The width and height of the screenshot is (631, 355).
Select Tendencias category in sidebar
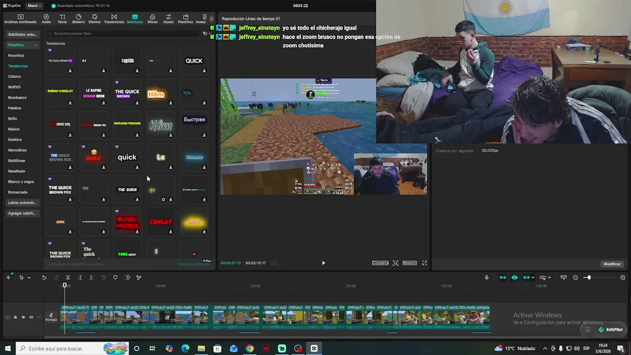tap(18, 66)
